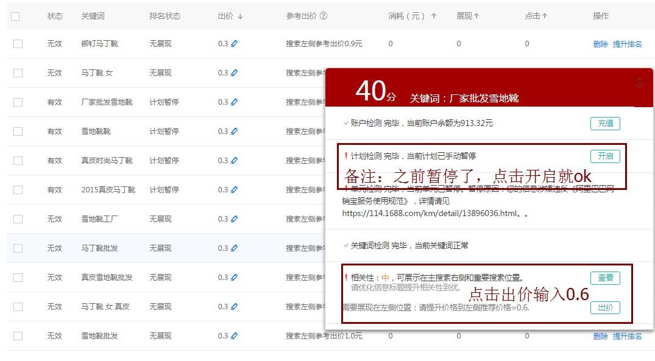
Task: Toggle the checkbox for 雪地靴批发 row
Action: pos(18,336)
